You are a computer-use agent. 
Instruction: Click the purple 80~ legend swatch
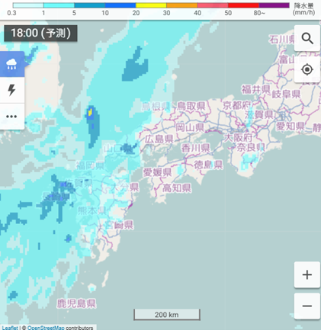click(274, 5)
